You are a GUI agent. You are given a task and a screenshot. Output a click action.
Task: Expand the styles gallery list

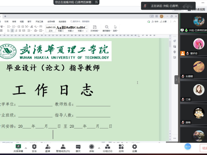tap(87, 31)
